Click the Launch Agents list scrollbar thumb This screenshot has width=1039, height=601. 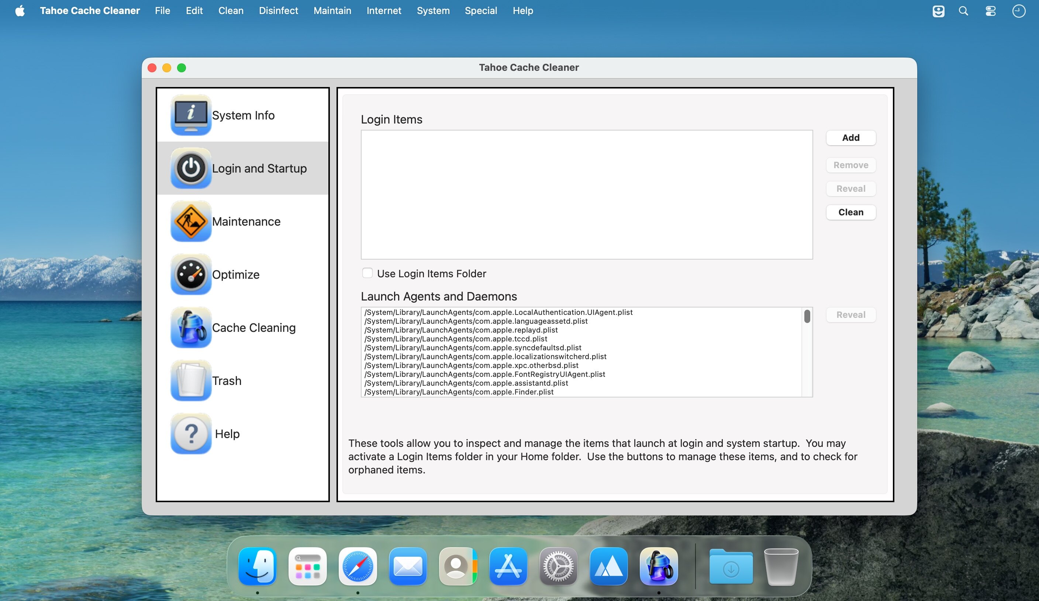tap(807, 316)
